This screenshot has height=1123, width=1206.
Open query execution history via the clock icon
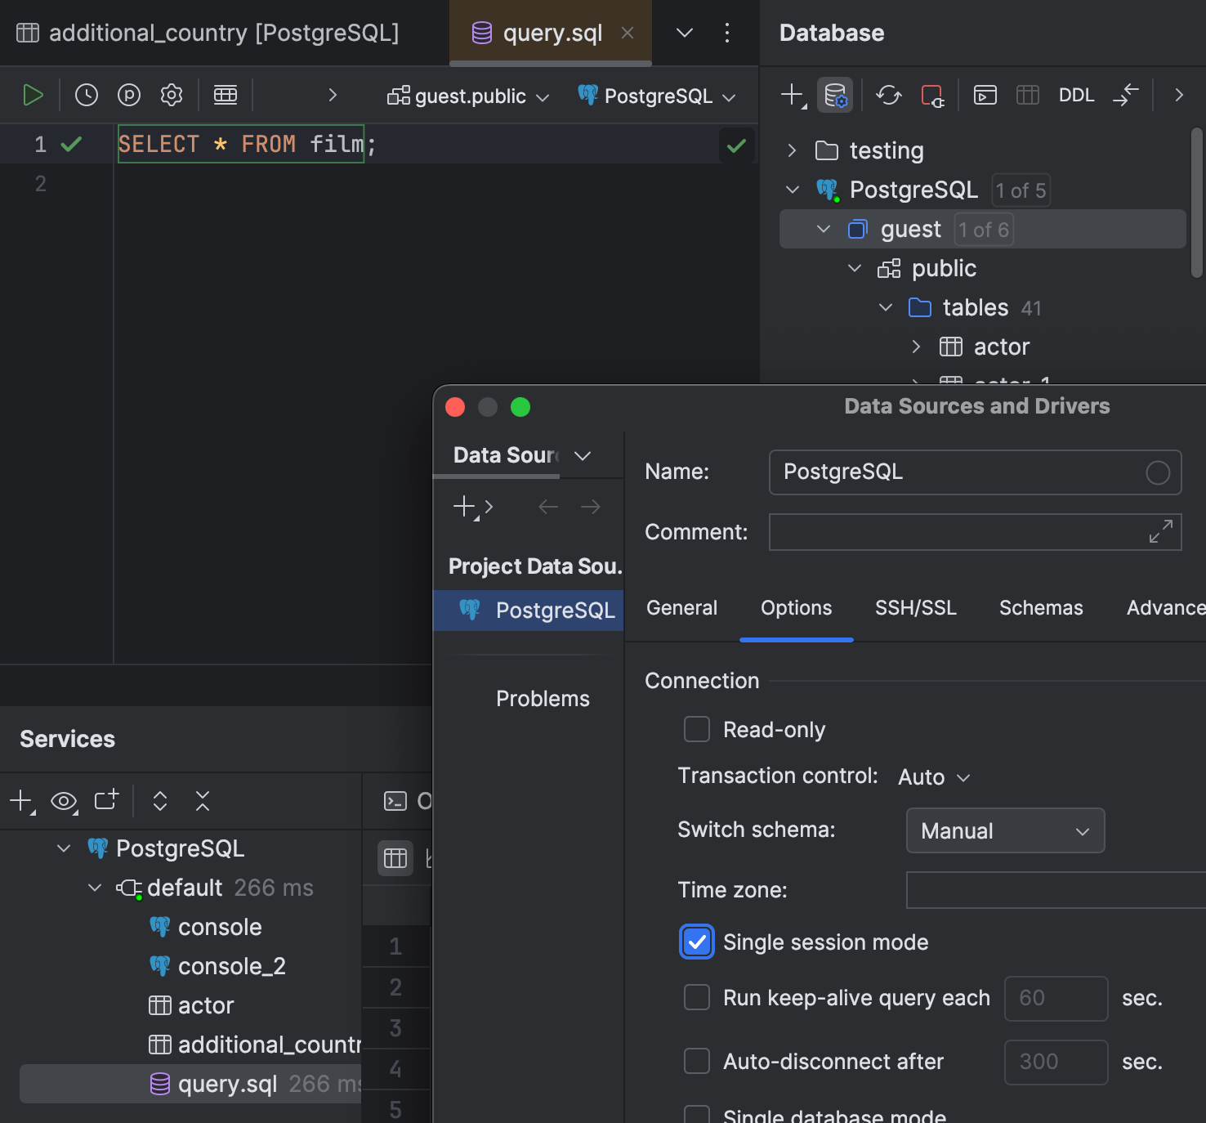point(86,94)
